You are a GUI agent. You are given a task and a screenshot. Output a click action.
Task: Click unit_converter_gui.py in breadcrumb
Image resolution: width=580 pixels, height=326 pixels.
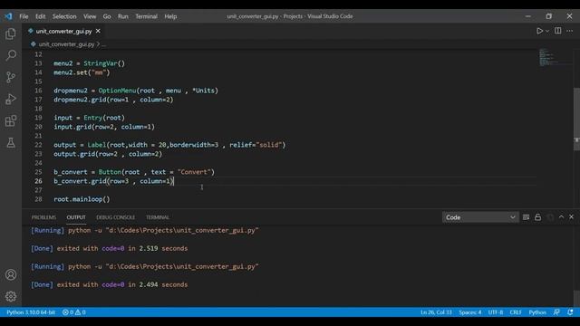coord(66,44)
